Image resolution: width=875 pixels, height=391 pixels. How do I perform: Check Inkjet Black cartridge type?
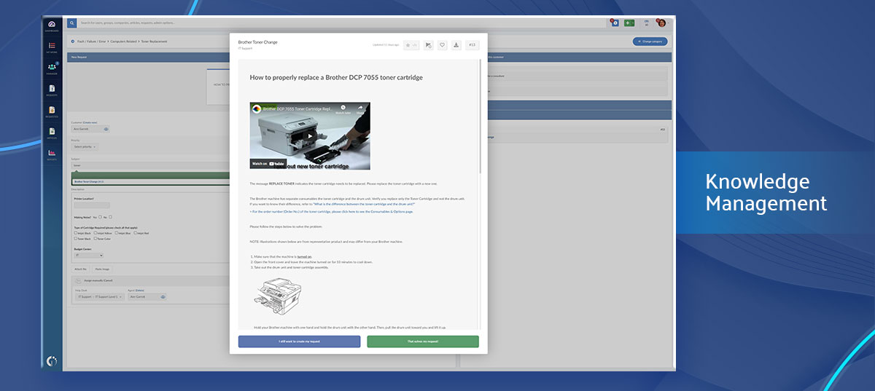point(76,233)
